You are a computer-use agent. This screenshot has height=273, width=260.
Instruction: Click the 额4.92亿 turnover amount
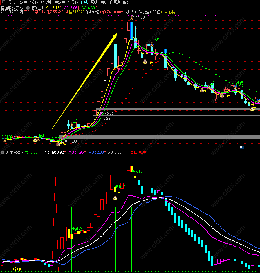[x=93, y=12]
